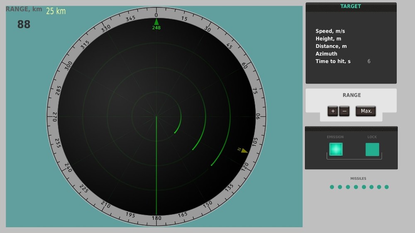Increase range with the plus button
Image resolution: width=415 pixels, height=233 pixels.
pyautogui.click(x=333, y=111)
